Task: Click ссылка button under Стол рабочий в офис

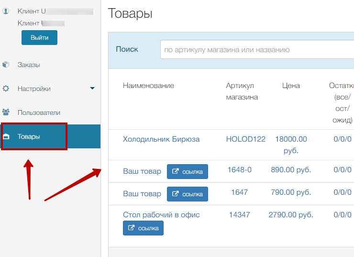Action: 143,228
